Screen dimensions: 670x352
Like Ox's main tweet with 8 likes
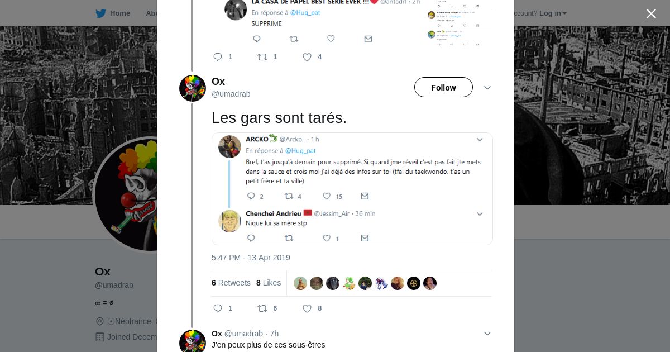(307, 308)
